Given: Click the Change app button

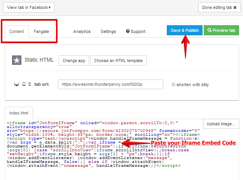Looking at the screenshot, I should (74, 61).
